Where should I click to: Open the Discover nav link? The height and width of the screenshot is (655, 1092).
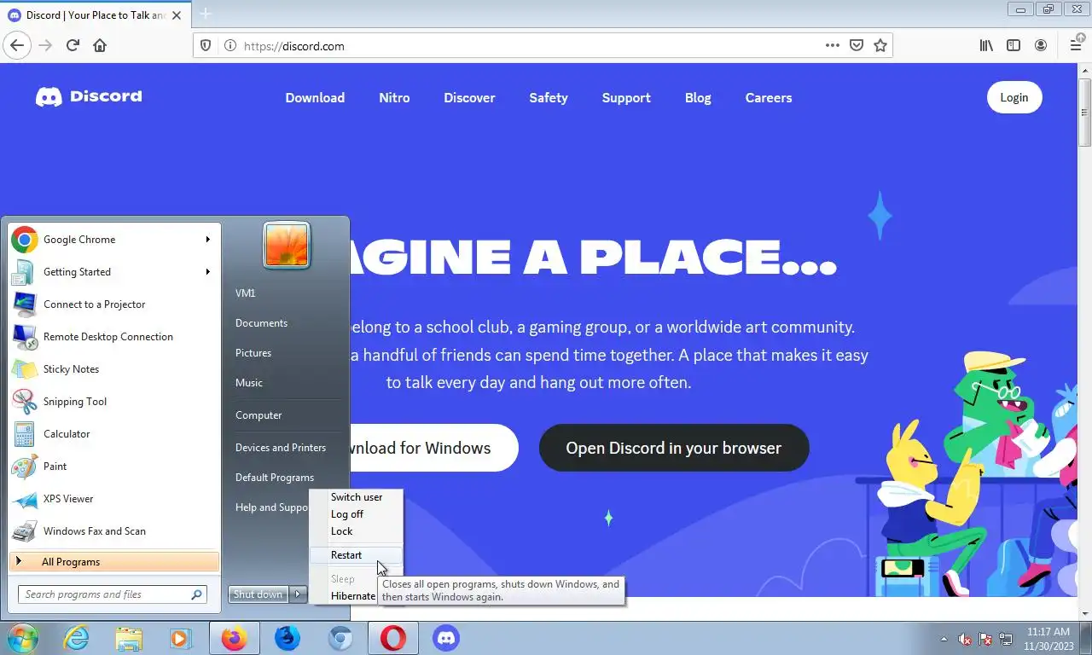click(x=469, y=98)
